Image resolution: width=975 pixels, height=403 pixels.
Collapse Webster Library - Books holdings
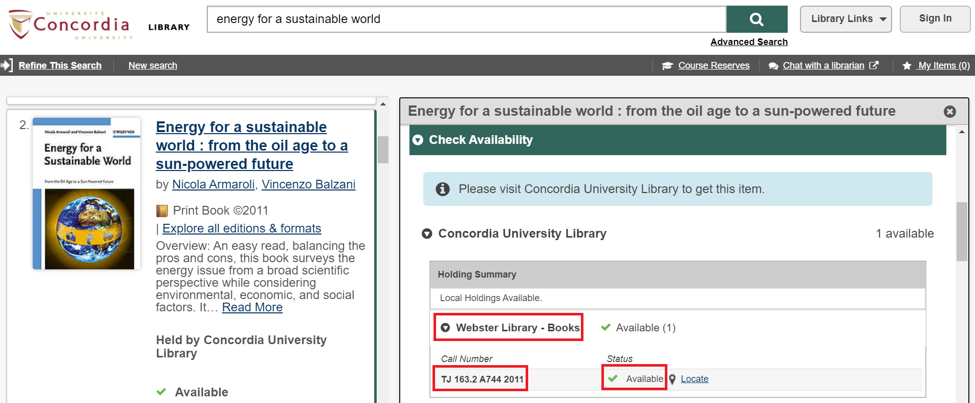pyautogui.click(x=445, y=328)
